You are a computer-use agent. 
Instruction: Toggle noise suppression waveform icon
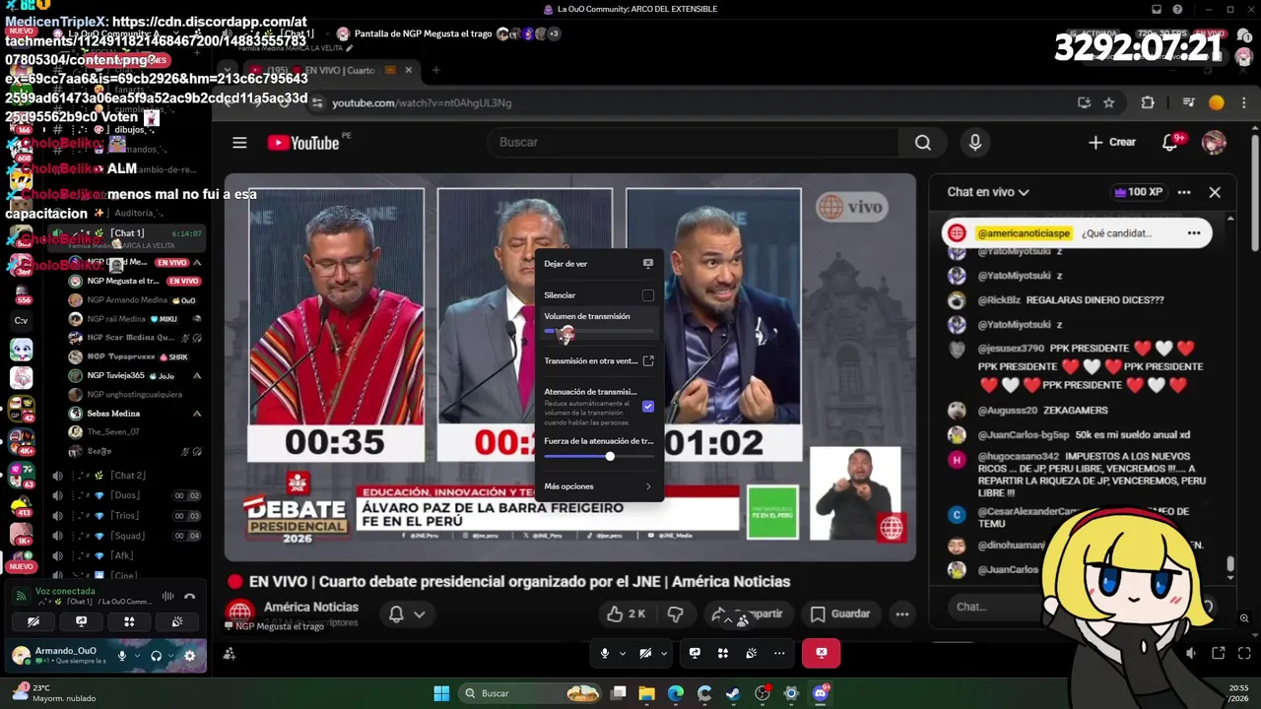167,596
